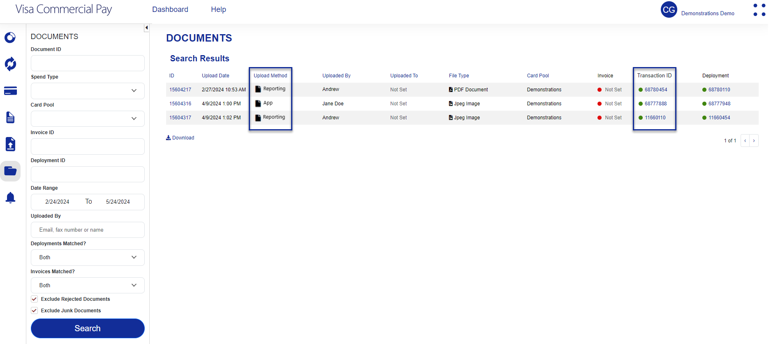
Task: Click the Download link
Action: (x=180, y=138)
